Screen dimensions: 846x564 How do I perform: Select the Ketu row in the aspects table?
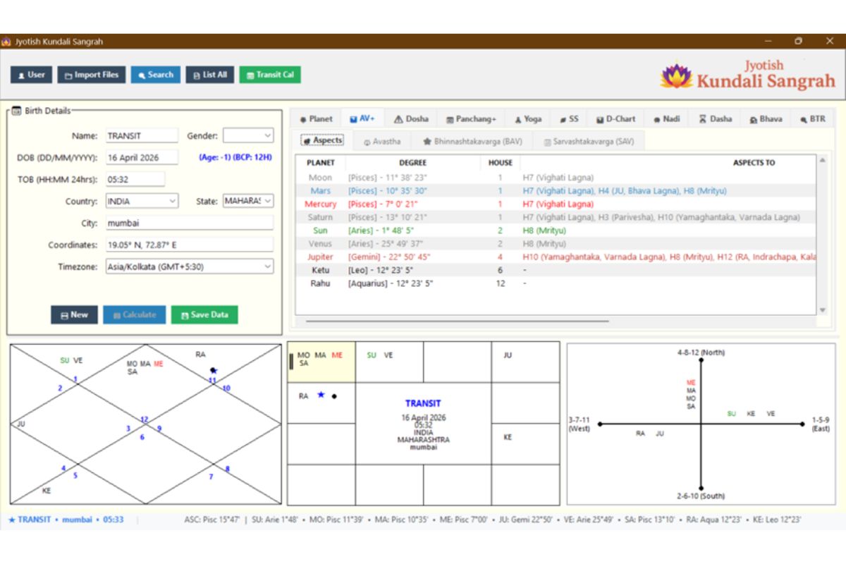click(x=556, y=270)
